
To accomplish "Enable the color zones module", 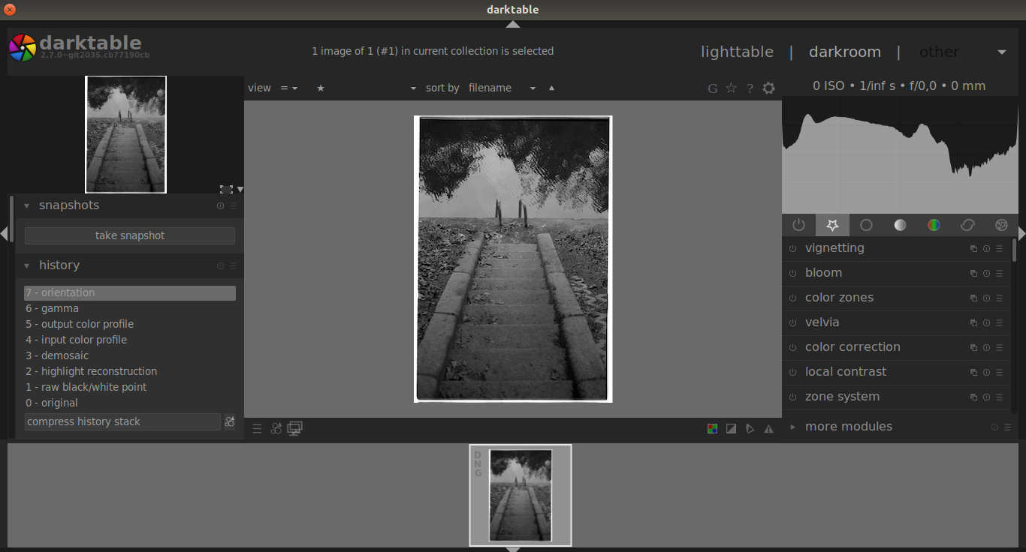I will [792, 298].
